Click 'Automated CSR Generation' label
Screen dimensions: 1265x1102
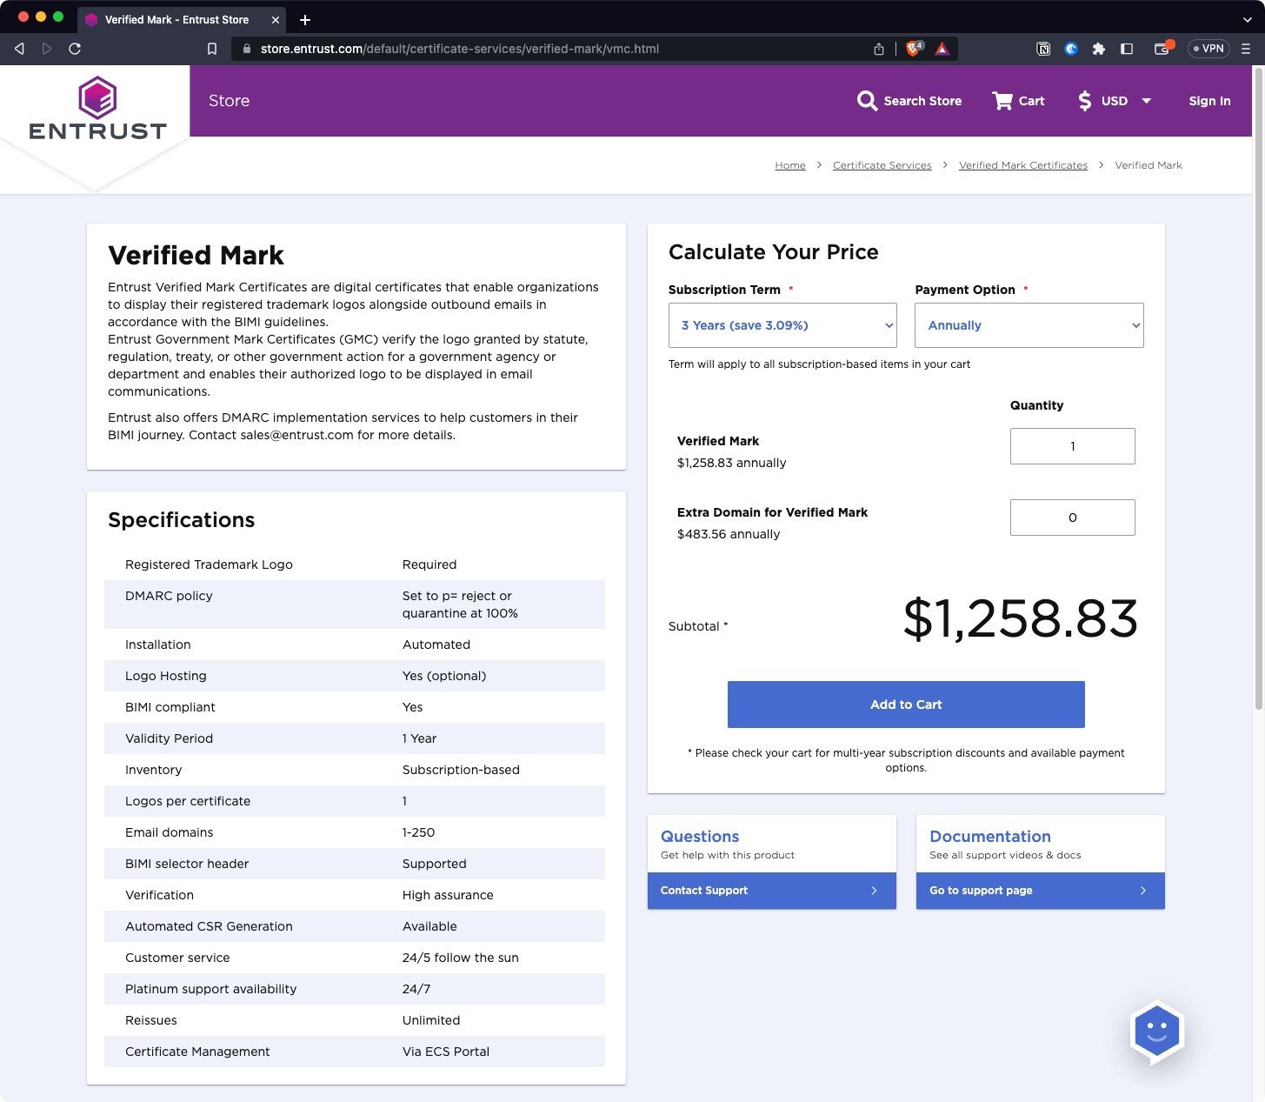pyautogui.click(x=209, y=926)
